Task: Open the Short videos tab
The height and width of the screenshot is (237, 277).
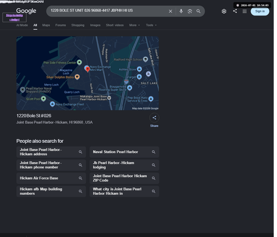Action: (x=115, y=25)
